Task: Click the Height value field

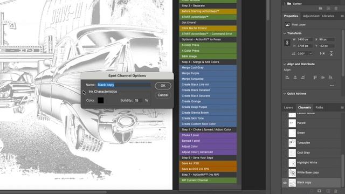Action: point(305,46)
